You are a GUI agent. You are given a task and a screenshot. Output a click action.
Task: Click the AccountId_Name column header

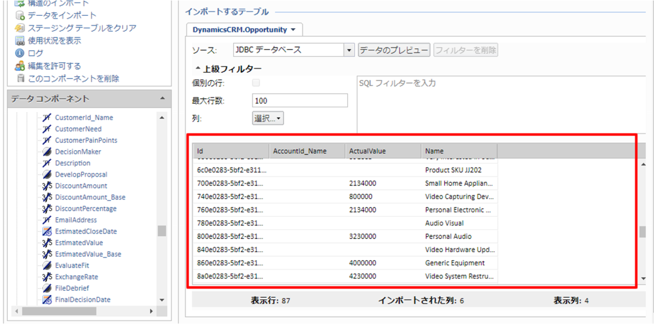click(x=307, y=151)
